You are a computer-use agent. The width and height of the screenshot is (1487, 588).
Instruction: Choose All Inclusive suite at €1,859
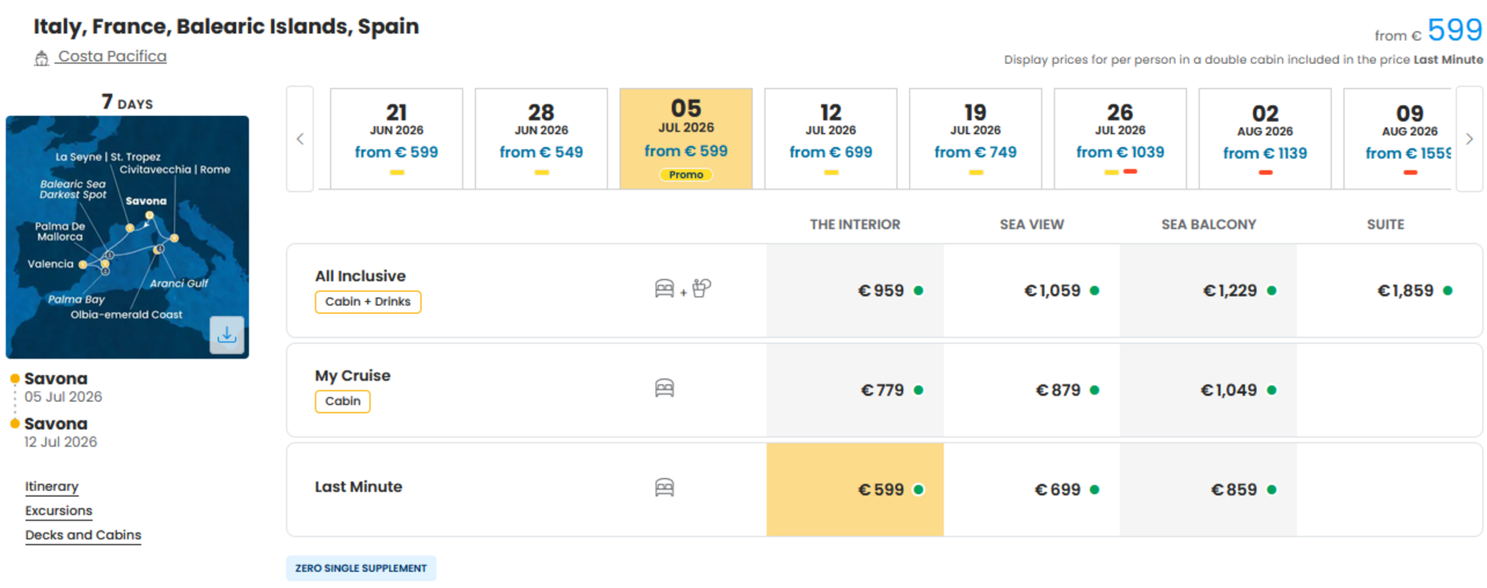1388,290
